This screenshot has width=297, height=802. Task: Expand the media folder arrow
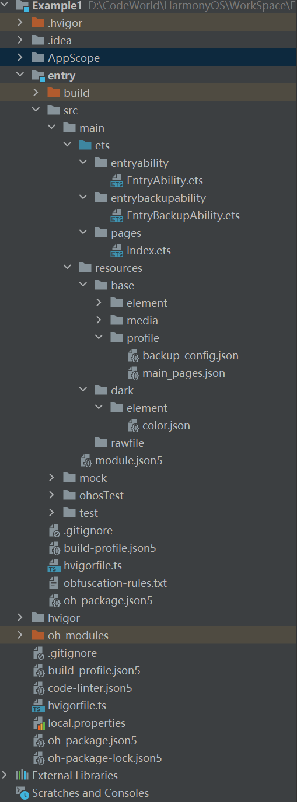[99, 320]
